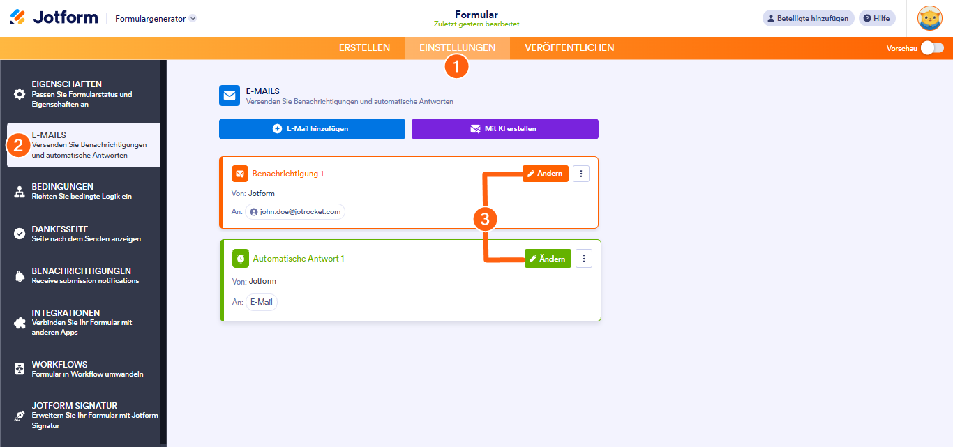Open the user avatar profile menu
The width and height of the screenshot is (953, 447).
point(930,19)
